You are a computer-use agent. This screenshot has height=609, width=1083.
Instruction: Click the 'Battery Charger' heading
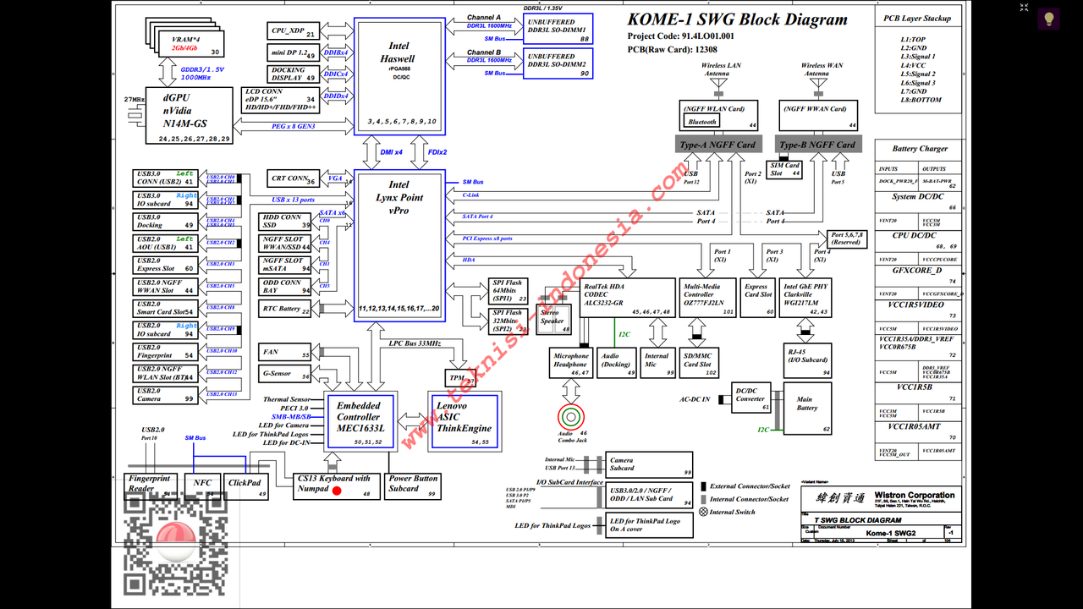click(x=920, y=149)
